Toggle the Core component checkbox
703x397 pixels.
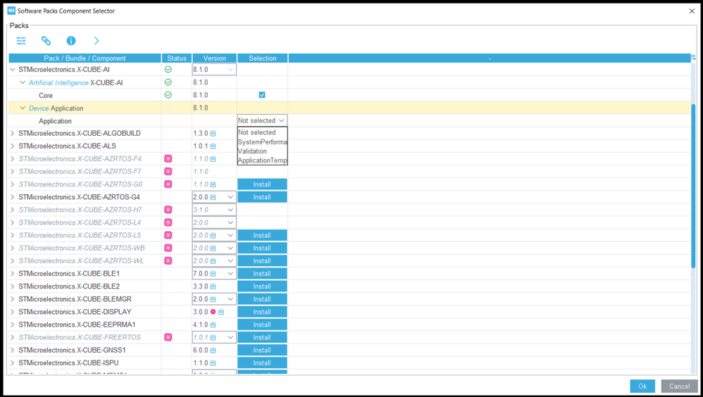click(x=262, y=95)
